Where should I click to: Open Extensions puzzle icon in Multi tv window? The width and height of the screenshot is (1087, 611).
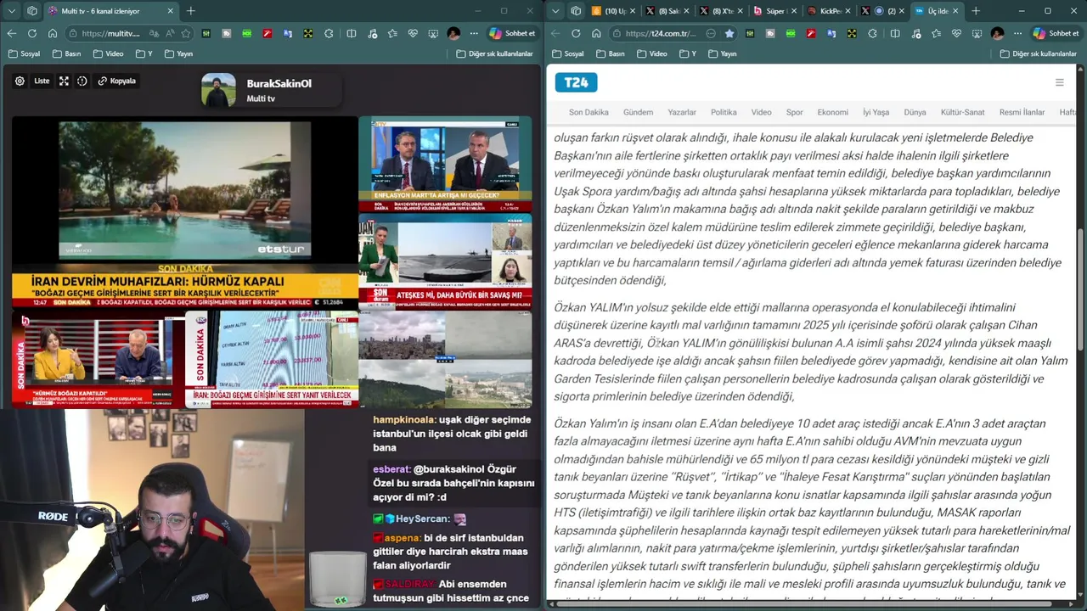tap(329, 34)
